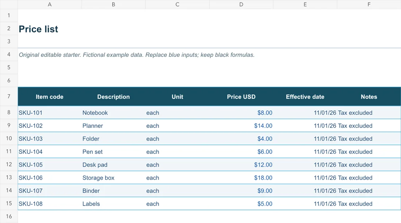Click the SKU-106 item code cell
The image size is (401, 223).
50,178
